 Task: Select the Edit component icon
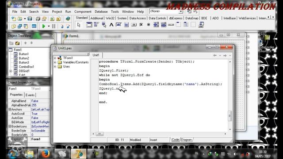(119, 25)
